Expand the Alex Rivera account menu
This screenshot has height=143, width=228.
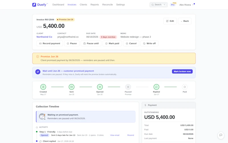click(x=186, y=5)
